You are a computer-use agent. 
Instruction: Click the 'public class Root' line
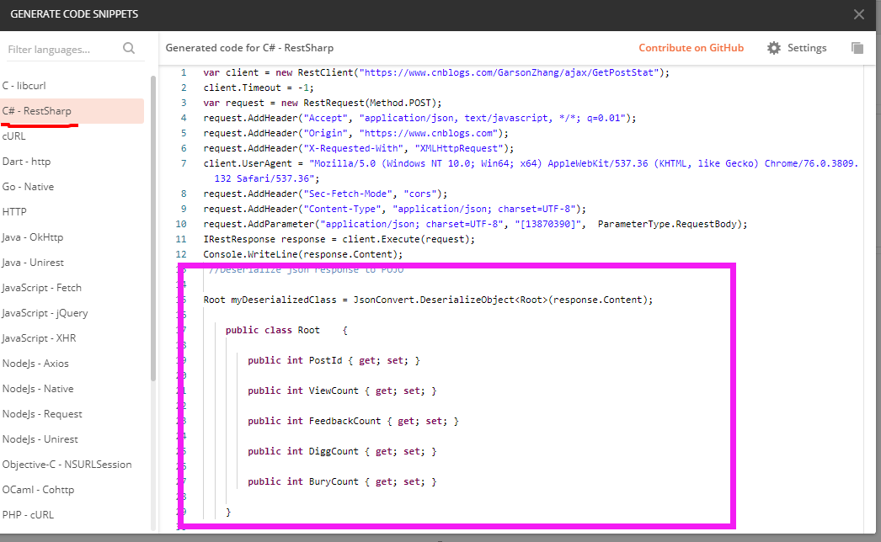click(286, 330)
